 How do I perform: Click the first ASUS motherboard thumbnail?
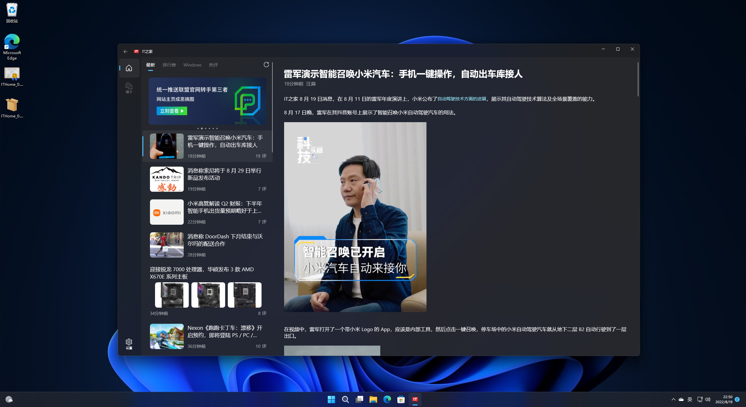[172, 295]
